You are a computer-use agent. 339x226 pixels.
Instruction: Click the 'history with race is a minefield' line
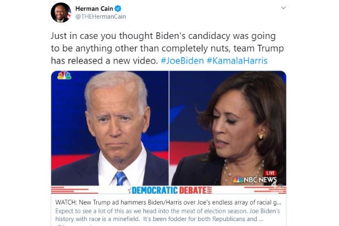pos(159,219)
